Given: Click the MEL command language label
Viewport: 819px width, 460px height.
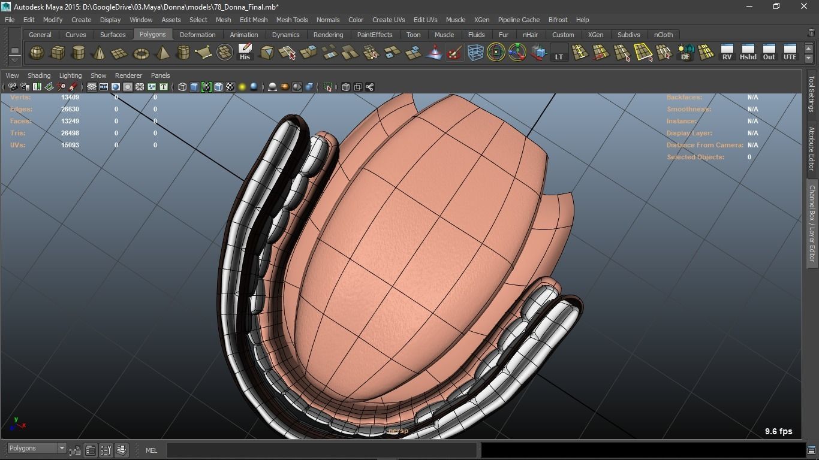Looking at the screenshot, I should click(151, 450).
